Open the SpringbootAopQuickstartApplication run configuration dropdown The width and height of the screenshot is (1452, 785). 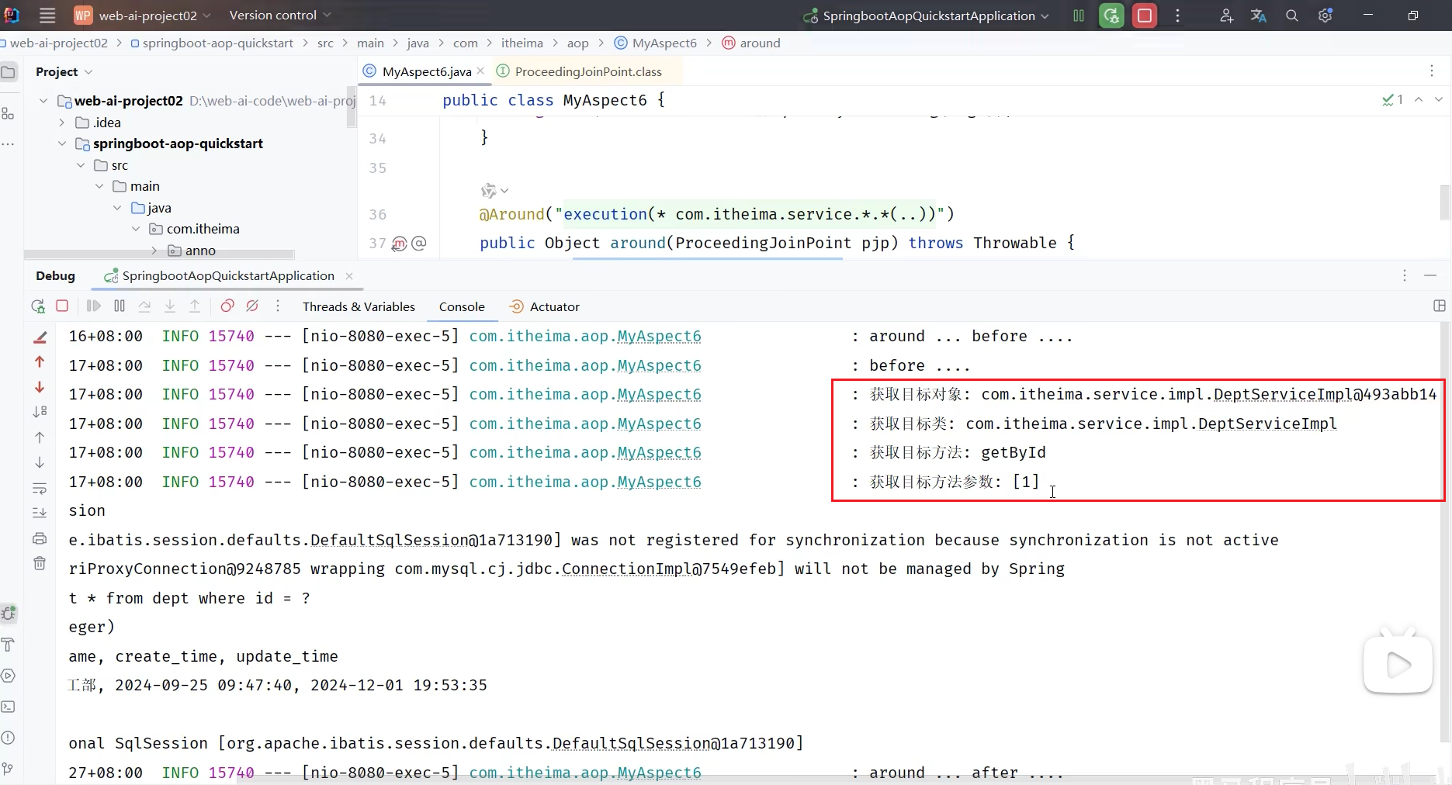[x=927, y=16]
